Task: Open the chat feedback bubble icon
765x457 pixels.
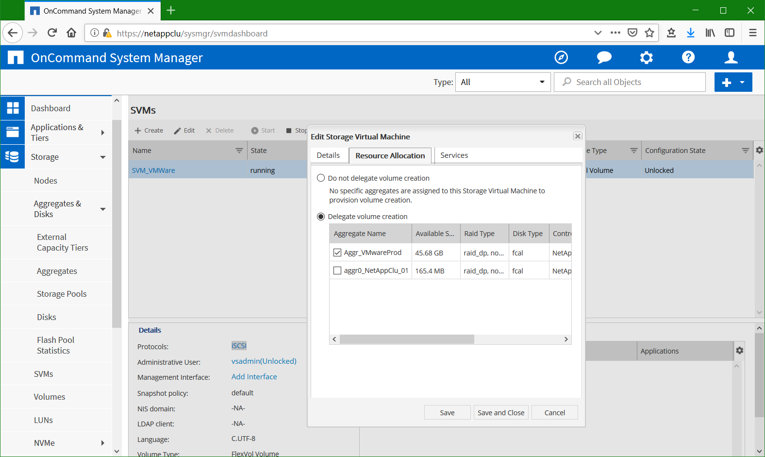Action: (x=604, y=57)
